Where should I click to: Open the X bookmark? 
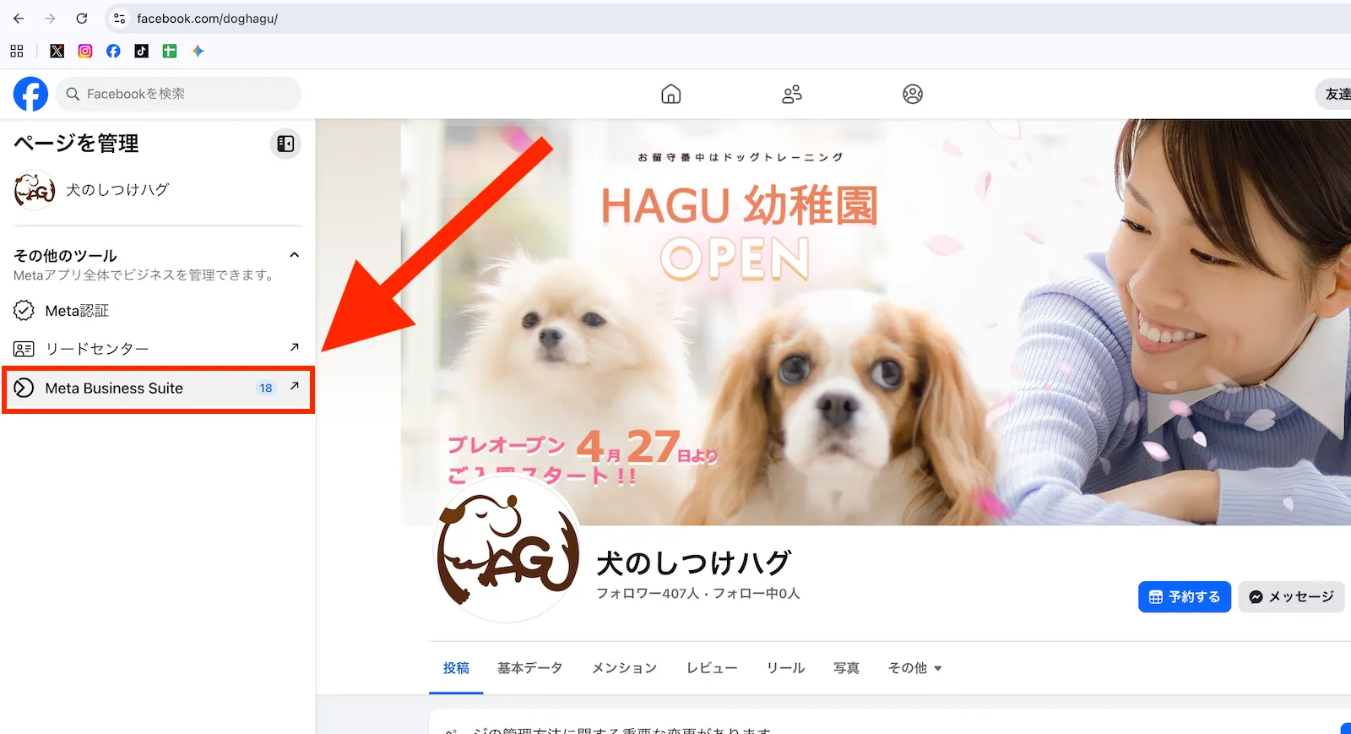click(57, 51)
